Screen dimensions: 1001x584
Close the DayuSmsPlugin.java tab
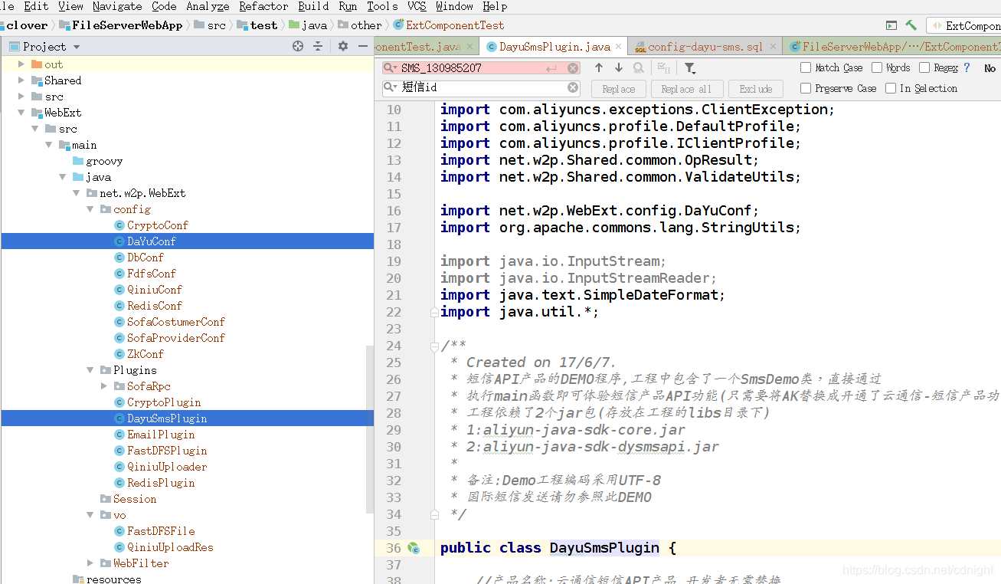[x=619, y=47]
